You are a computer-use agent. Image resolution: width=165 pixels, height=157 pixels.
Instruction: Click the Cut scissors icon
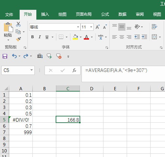18,24
